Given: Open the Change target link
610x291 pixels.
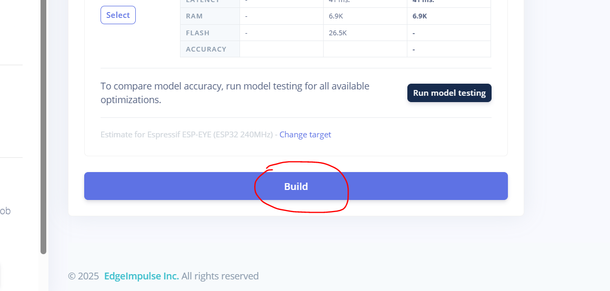Looking at the screenshot, I should tap(305, 135).
